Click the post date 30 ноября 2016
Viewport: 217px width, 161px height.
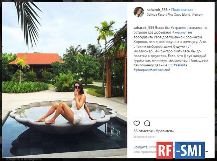pyautogui.click(x=145, y=137)
